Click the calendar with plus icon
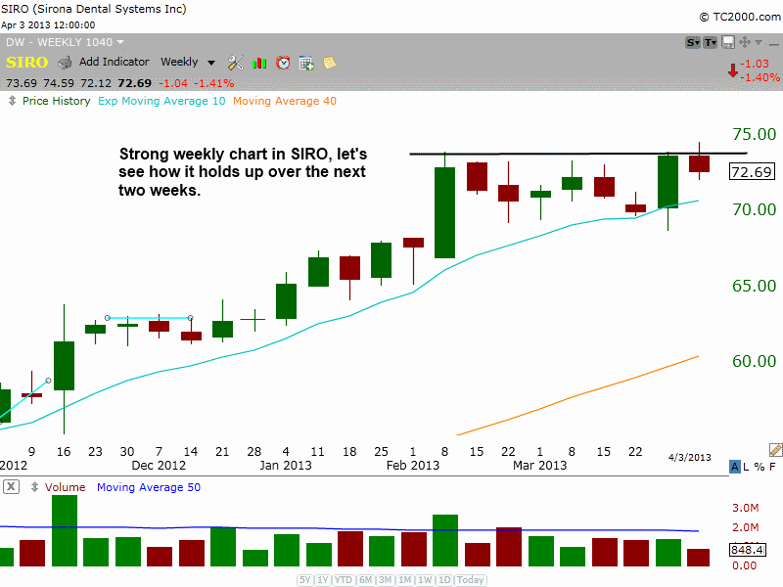783x587 pixels. 306,63
